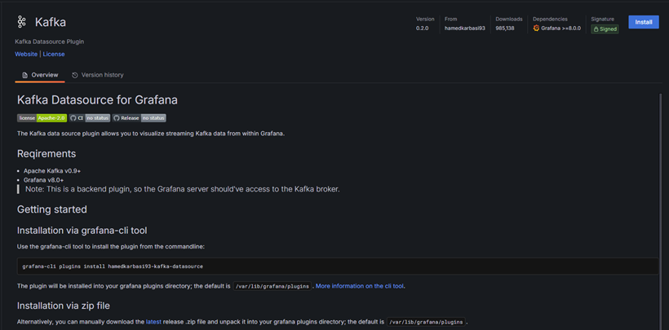Click the Version history clock icon

point(75,75)
